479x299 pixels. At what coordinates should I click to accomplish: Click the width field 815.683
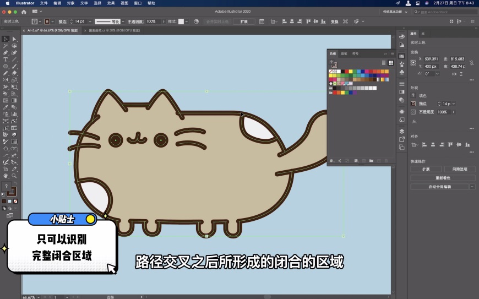(x=458, y=59)
